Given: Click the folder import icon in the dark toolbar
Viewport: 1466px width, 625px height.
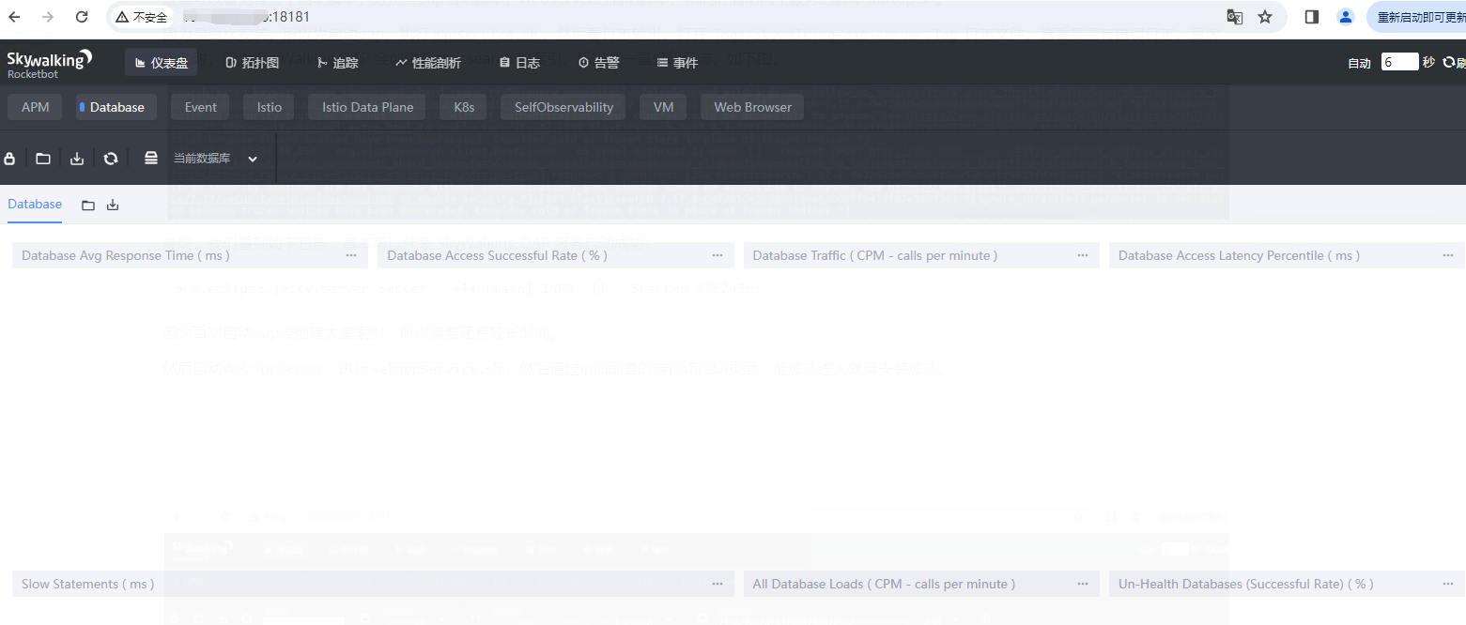Looking at the screenshot, I should pos(43,159).
